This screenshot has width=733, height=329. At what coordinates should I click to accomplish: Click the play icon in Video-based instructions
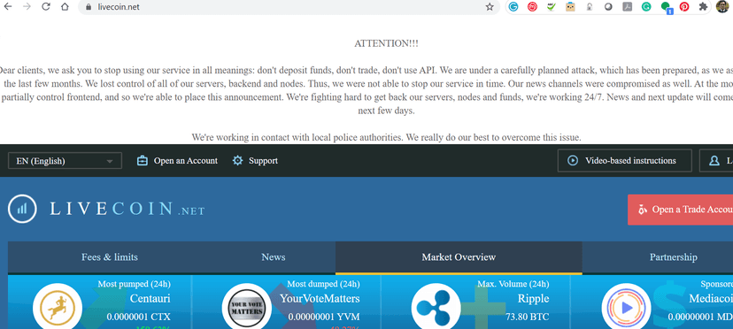click(x=572, y=160)
